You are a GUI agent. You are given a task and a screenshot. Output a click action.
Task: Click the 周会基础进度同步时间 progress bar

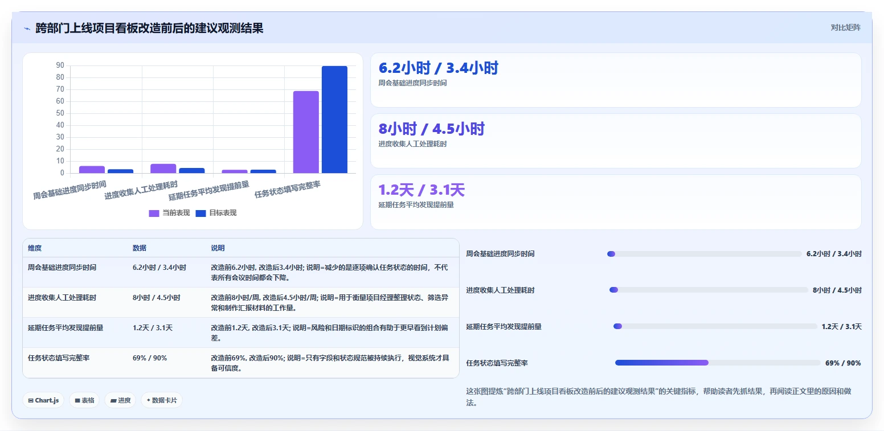pyautogui.click(x=705, y=254)
